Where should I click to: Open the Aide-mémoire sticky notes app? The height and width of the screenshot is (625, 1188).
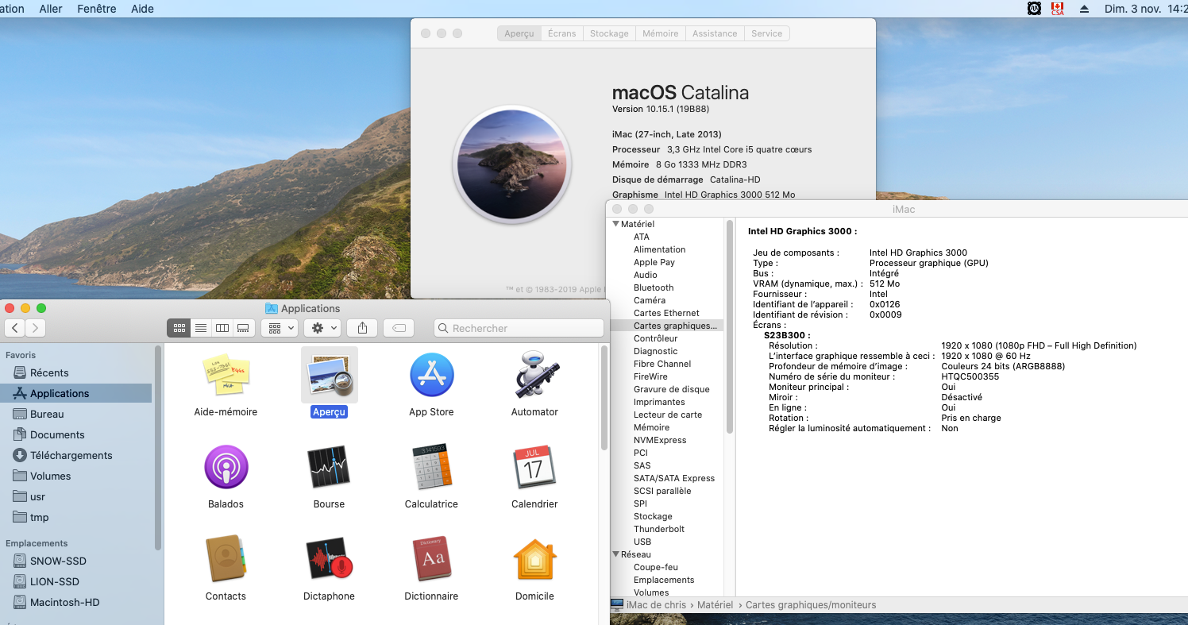[x=226, y=376]
